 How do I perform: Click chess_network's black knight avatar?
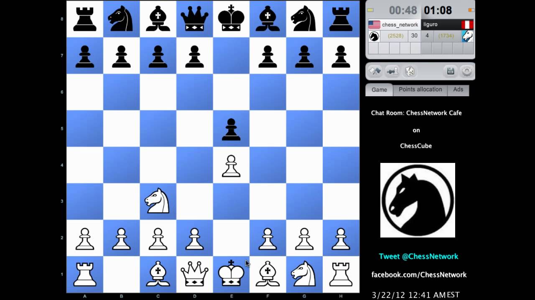click(374, 36)
